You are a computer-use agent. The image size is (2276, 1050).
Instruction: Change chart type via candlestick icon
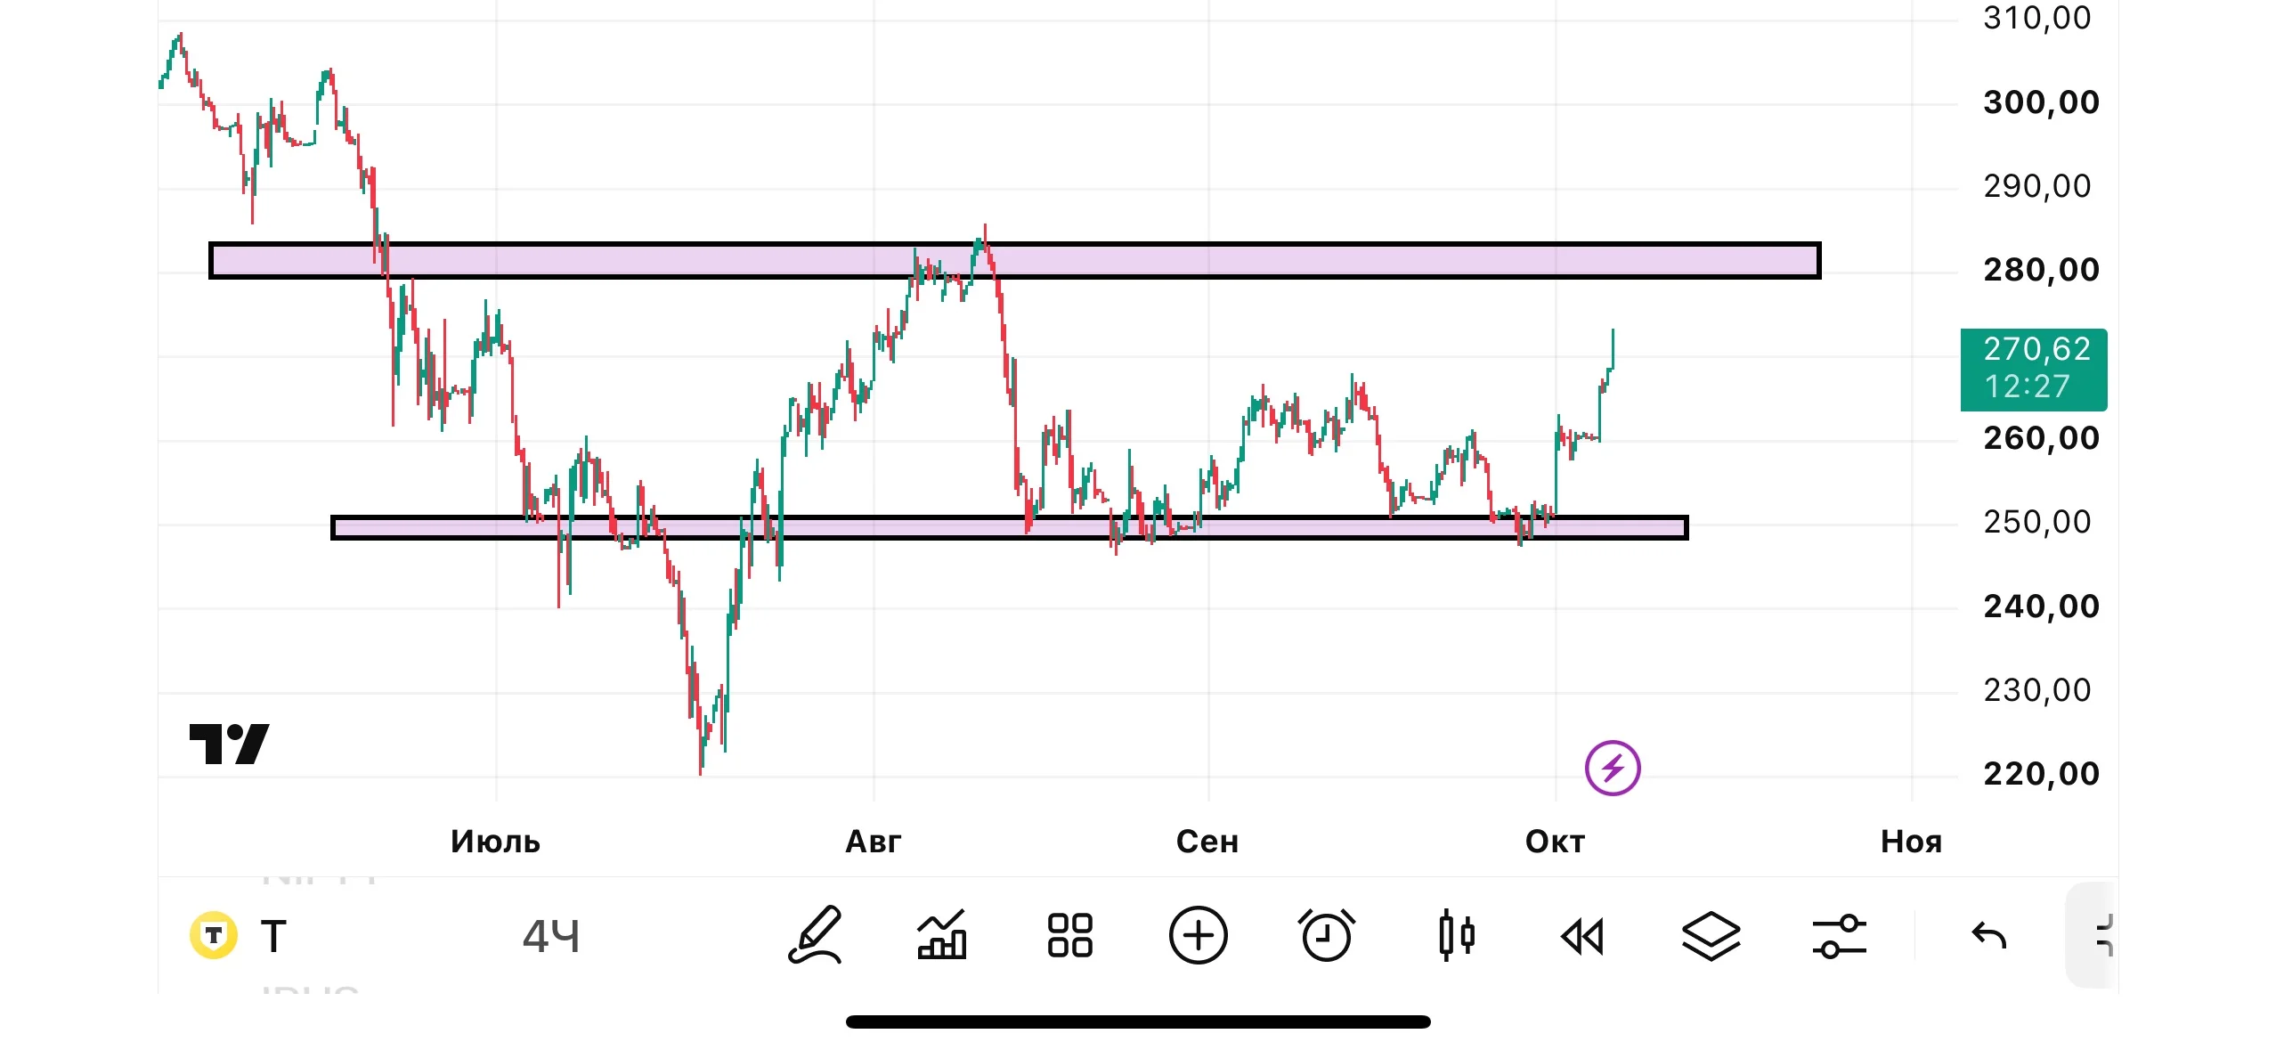(1456, 935)
